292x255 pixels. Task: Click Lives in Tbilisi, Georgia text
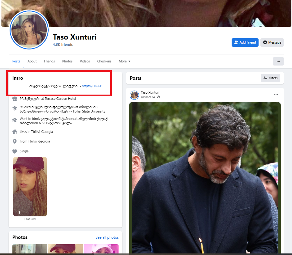pos(36,132)
